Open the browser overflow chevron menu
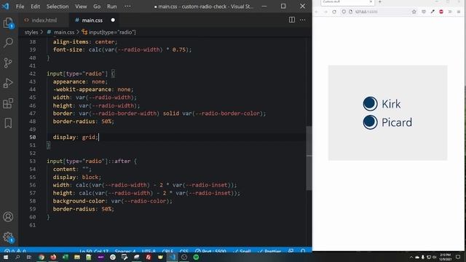The height and width of the screenshot is (262, 466). click(x=450, y=12)
